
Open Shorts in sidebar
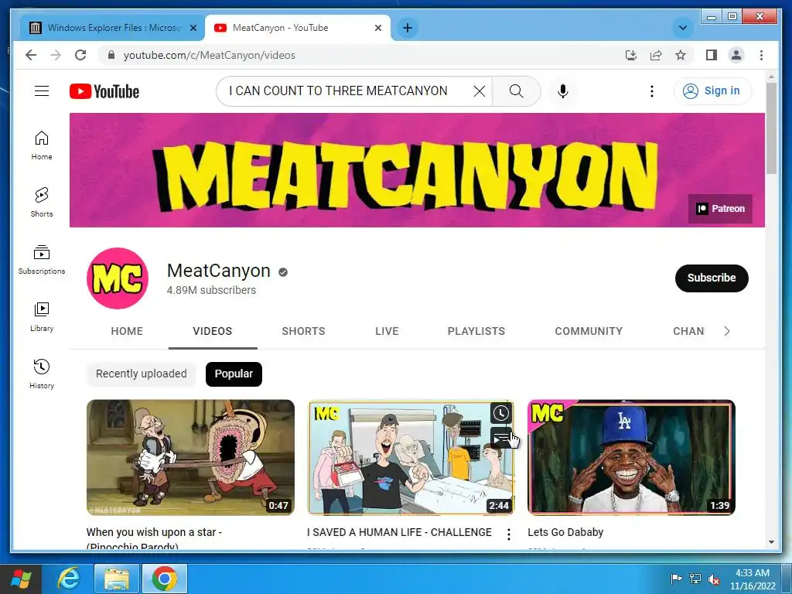click(x=42, y=203)
